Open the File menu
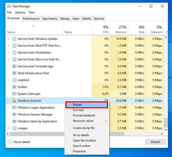Viewport: 172px width, 157px height. click(9, 13)
